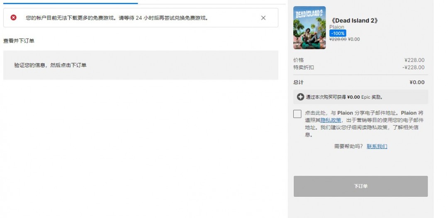Click the -100% discount badge

(x=338, y=33)
